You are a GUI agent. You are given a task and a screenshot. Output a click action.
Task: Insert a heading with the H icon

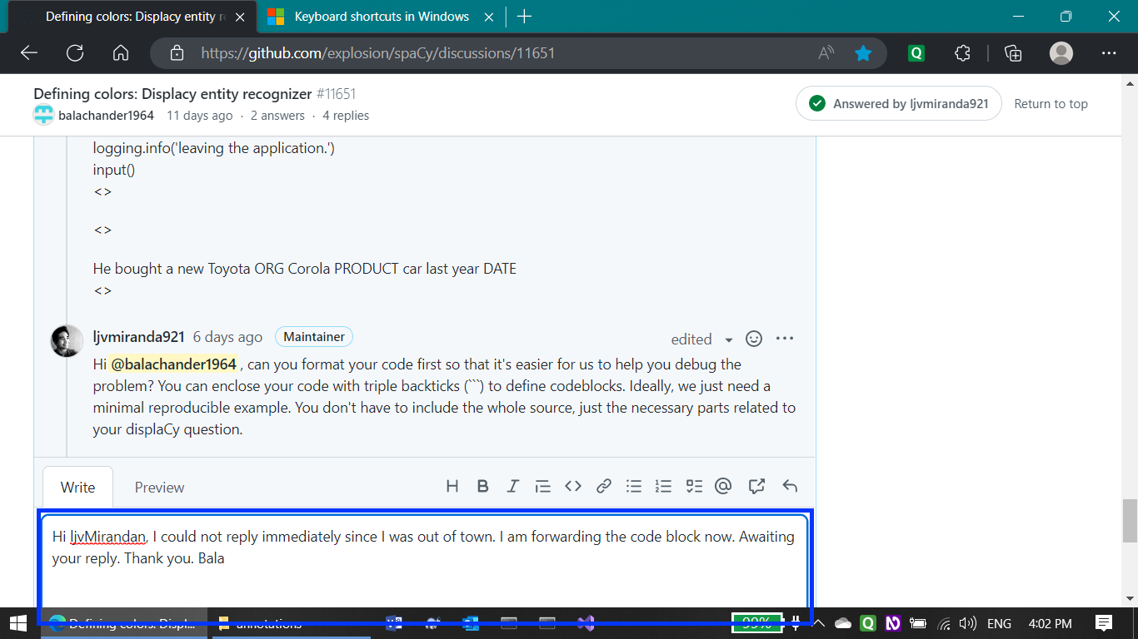452,487
